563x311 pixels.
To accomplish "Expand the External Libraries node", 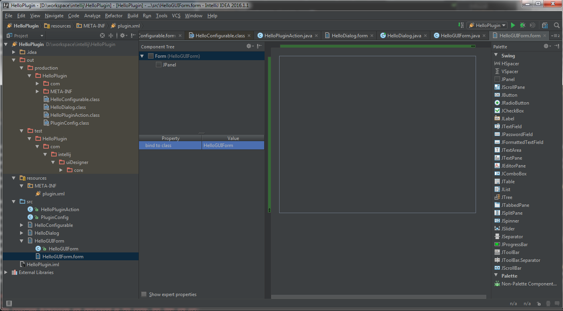I will [6, 272].
